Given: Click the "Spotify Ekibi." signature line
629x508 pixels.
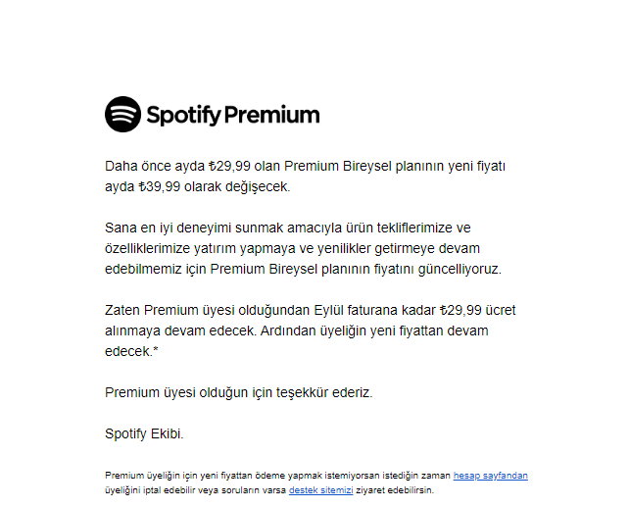Looking at the screenshot, I should point(144,433).
